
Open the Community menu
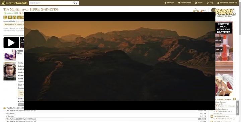[x=184, y=3]
